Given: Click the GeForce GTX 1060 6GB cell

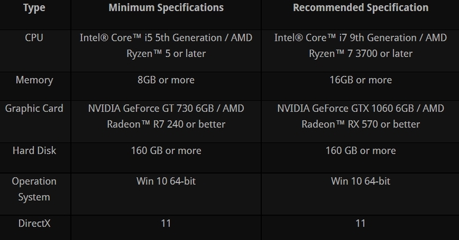Looking at the screenshot, I should [360, 116].
